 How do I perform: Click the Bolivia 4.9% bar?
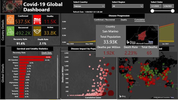[22, 77]
